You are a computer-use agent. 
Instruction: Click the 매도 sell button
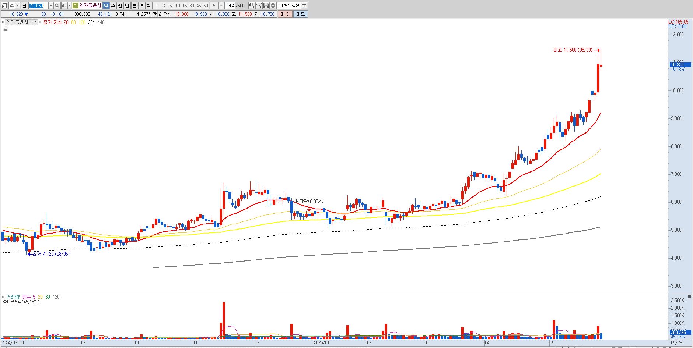pos(301,14)
